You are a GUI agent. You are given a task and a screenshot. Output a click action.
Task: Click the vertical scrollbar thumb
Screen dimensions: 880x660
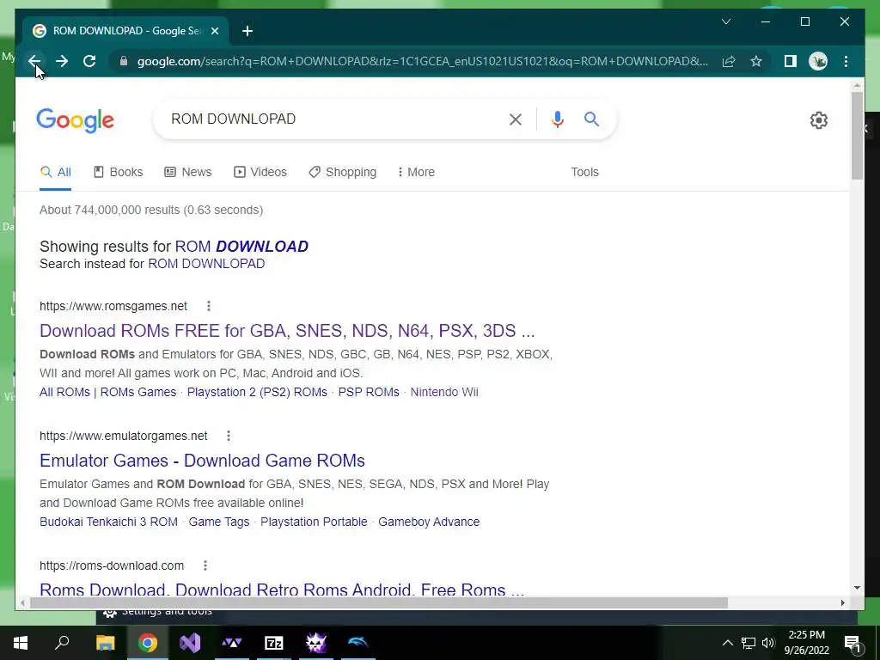pos(857,136)
